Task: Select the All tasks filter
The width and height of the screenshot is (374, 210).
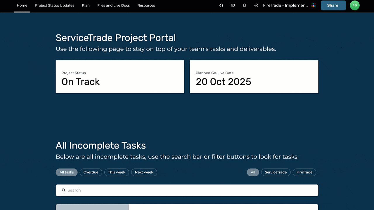Action: tap(67, 172)
